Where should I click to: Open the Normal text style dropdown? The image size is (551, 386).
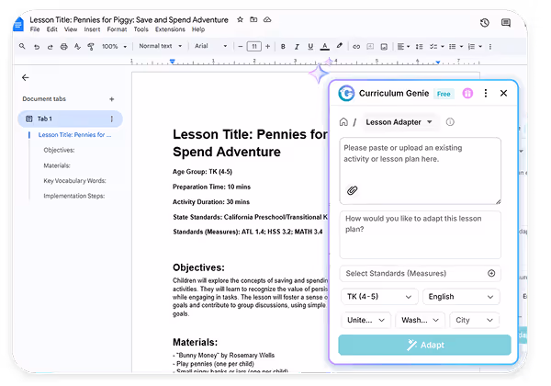(160, 46)
